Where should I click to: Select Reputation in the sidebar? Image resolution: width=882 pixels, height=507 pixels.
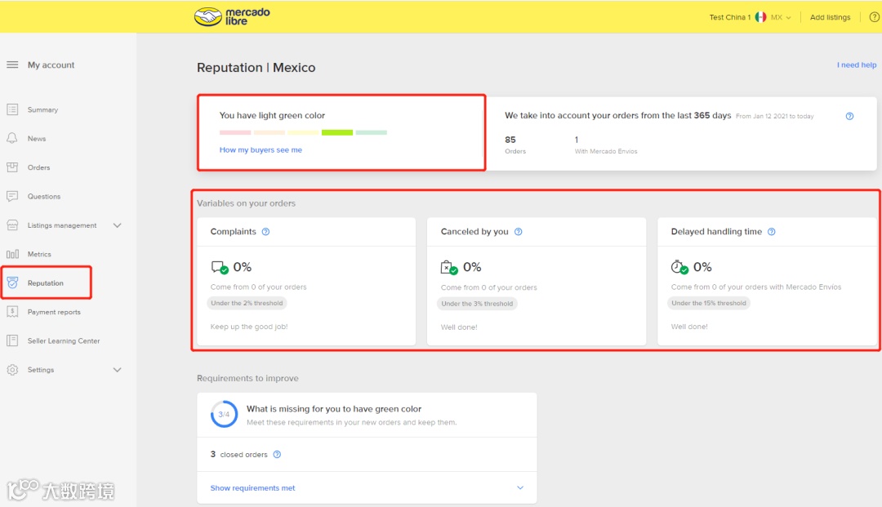(46, 282)
